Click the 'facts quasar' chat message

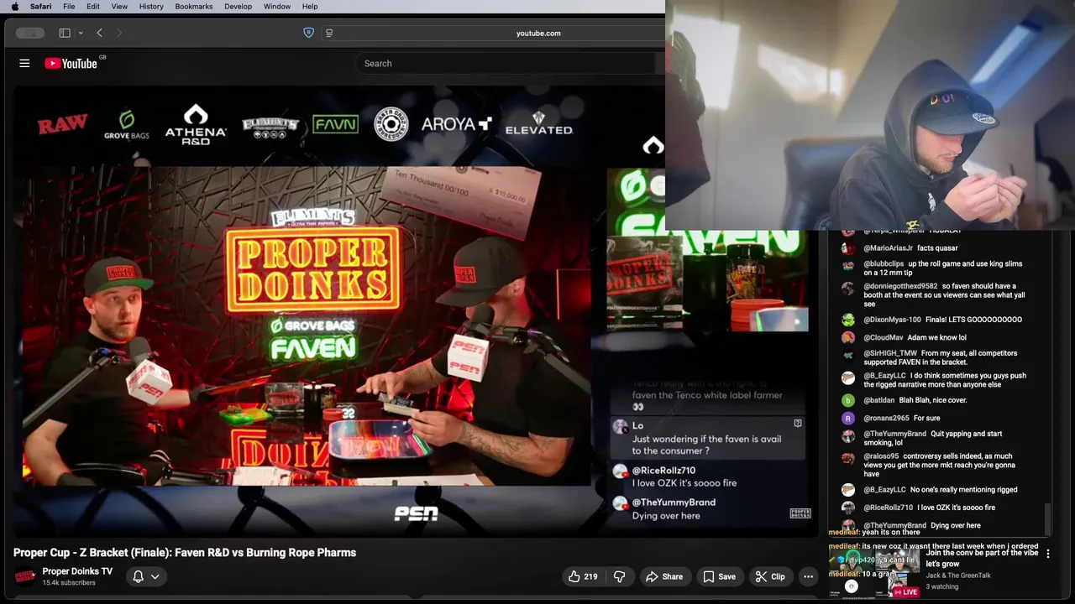(937, 248)
